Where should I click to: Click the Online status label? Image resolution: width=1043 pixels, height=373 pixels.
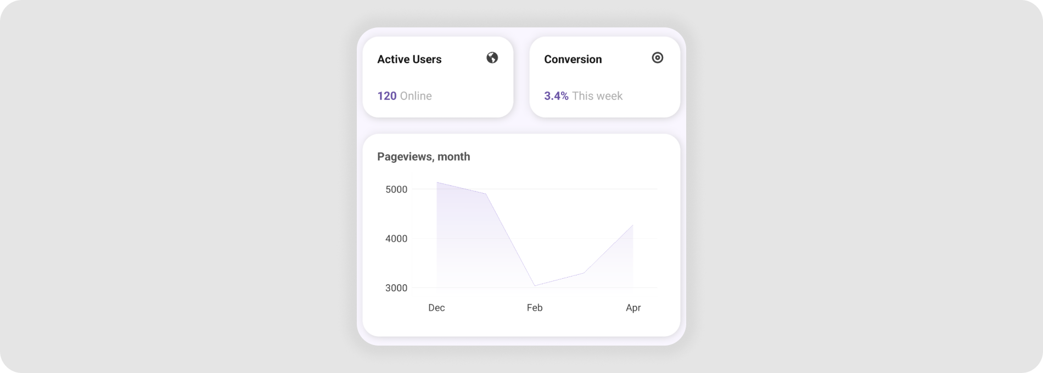416,96
